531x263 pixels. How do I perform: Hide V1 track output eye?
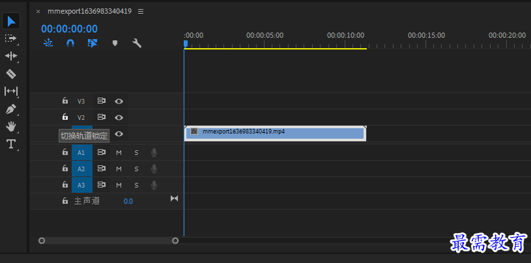tap(119, 134)
